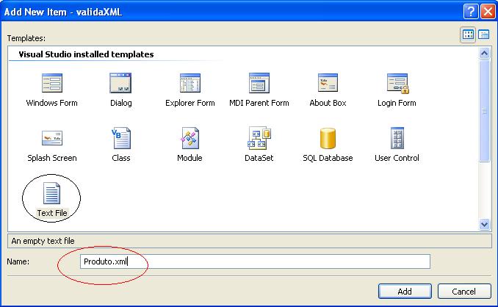Choose the Module template icon
Screen dimensions: 498x307
click(x=190, y=138)
